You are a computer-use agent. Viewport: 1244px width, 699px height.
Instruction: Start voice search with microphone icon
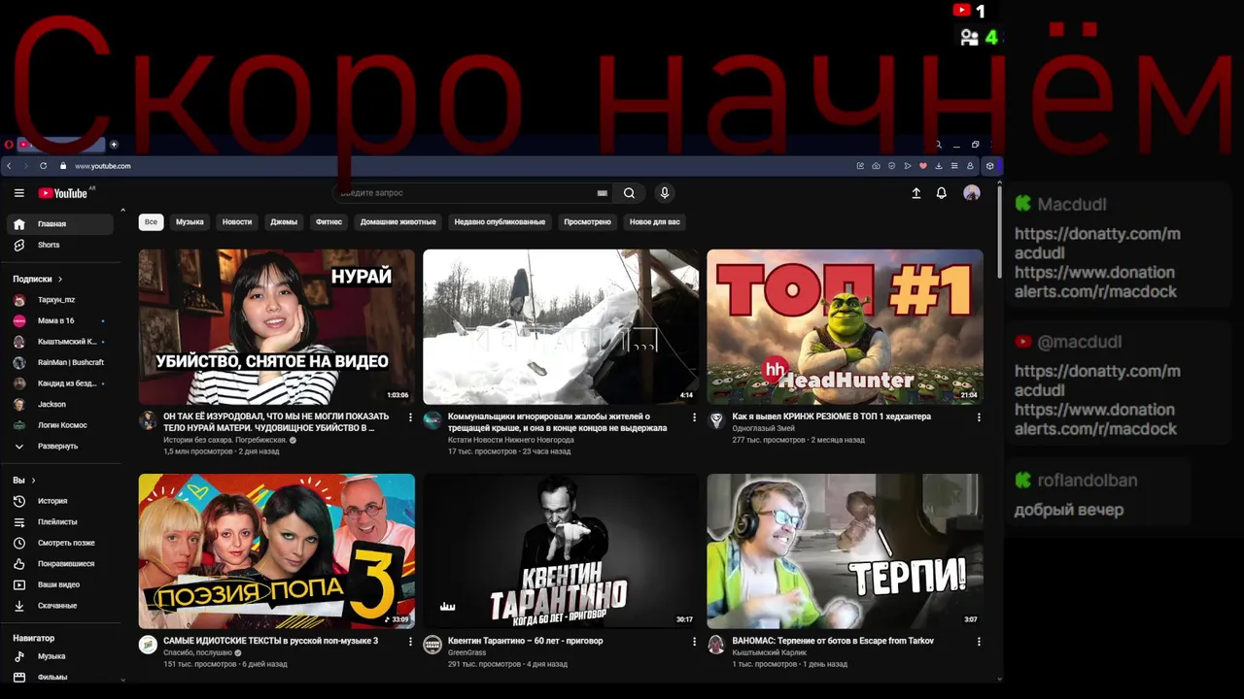tap(665, 193)
